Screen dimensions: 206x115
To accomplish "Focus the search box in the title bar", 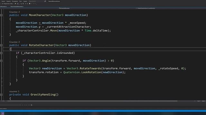I will (36, 1).
